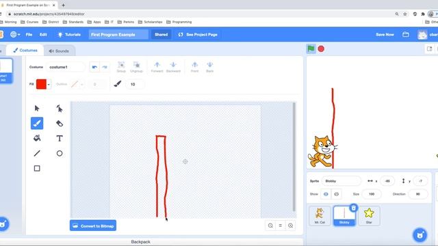438x246 pixels.
Task: Click the browser address bar URL
Action: click(49, 14)
